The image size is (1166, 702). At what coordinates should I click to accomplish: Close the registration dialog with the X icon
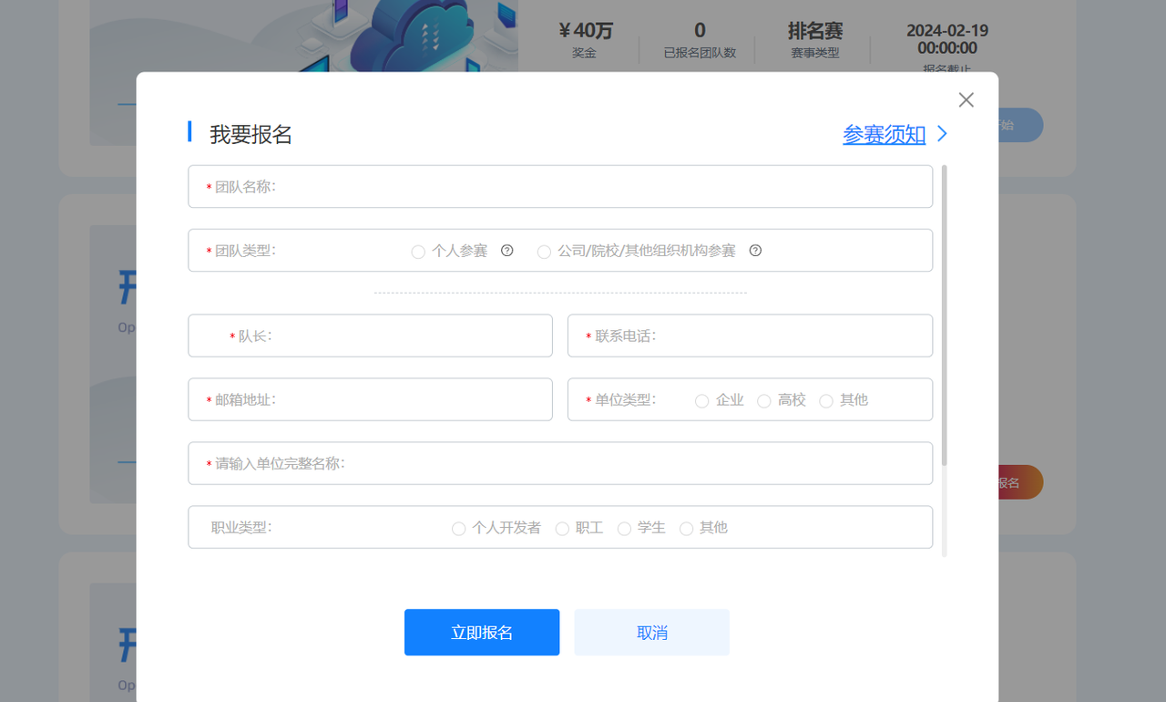click(x=967, y=100)
